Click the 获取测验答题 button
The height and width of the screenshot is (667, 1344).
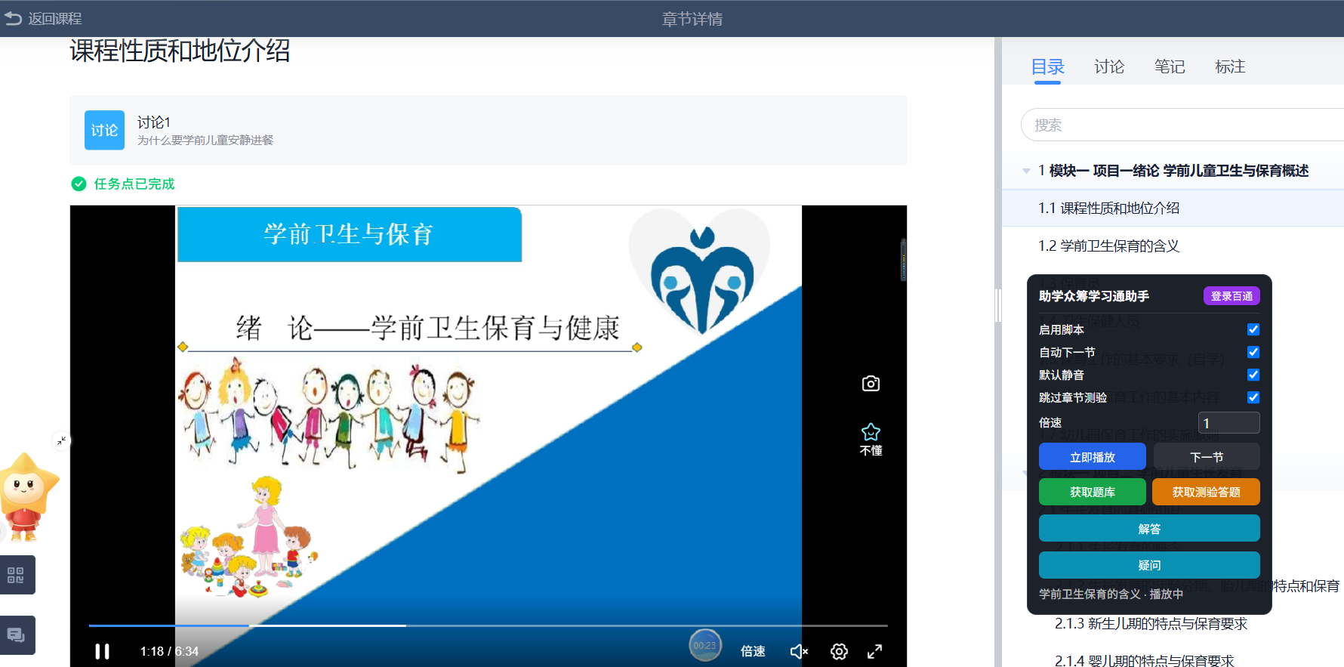[x=1207, y=492]
